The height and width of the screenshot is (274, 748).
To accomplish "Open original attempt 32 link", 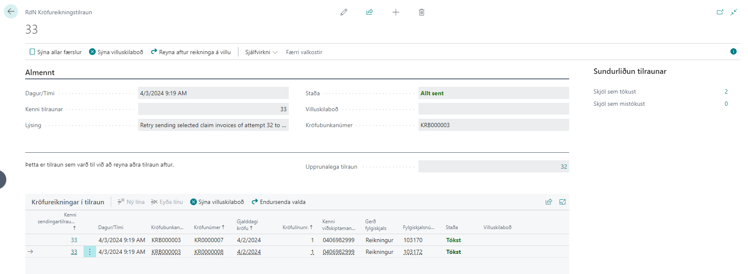I will click(x=564, y=167).
